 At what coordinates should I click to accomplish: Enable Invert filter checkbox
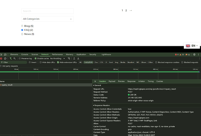[30, 62]
